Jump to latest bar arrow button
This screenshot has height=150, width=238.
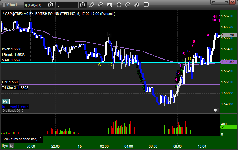coord(216,110)
